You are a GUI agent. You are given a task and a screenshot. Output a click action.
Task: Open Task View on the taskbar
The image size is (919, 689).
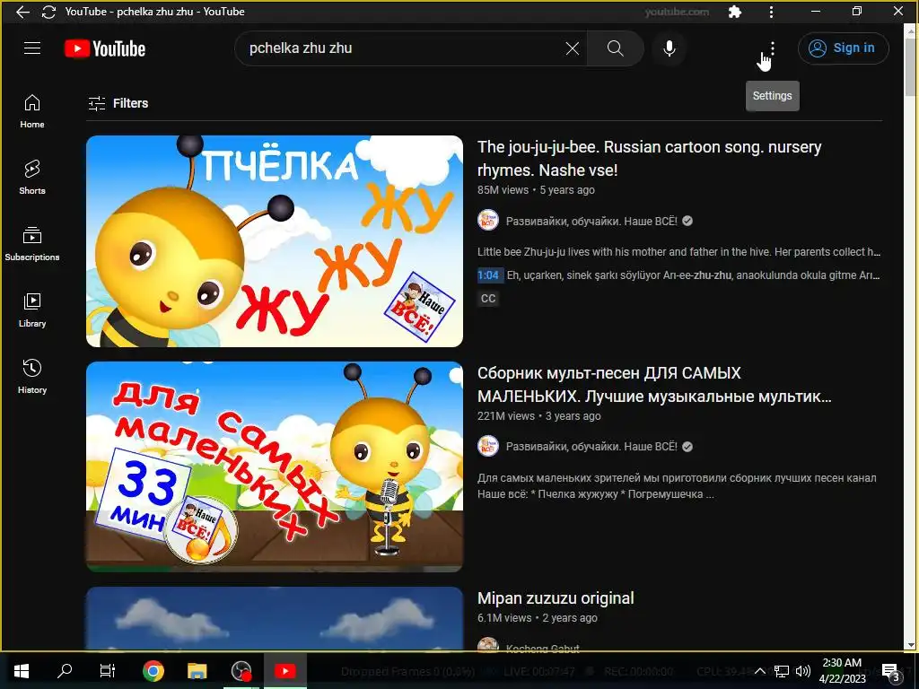[x=108, y=671]
